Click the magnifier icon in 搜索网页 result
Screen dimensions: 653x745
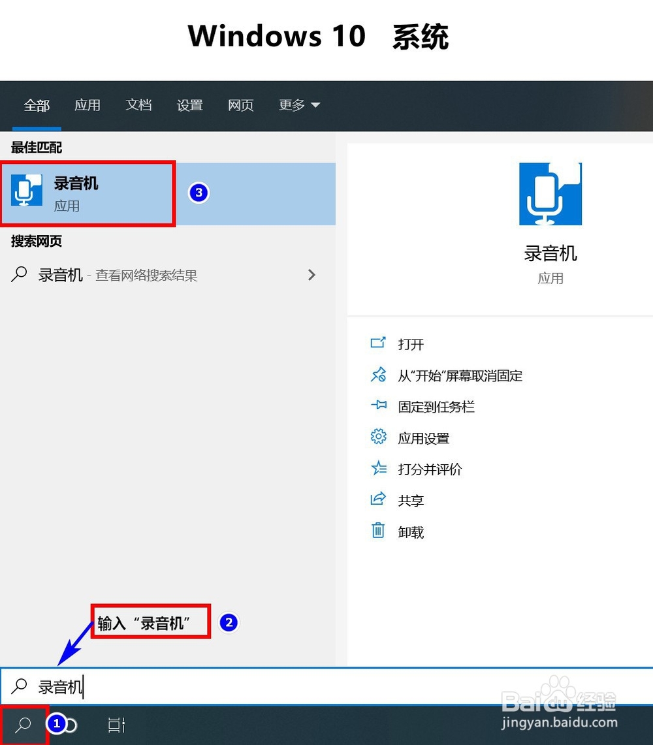(x=19, y=274)
